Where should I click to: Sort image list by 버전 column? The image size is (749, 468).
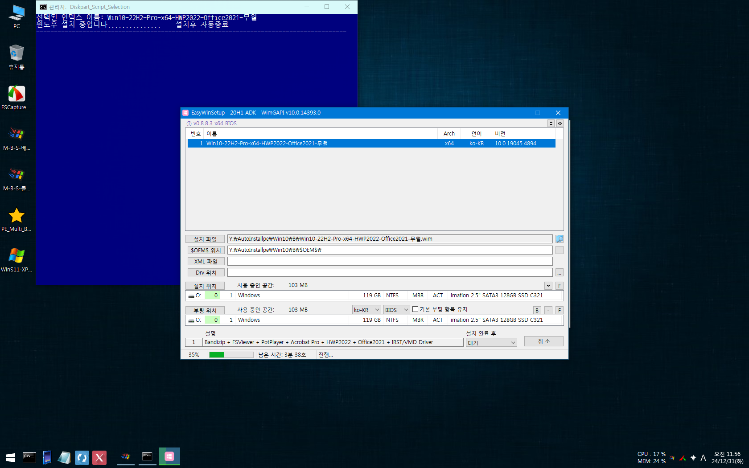point(523,134)
